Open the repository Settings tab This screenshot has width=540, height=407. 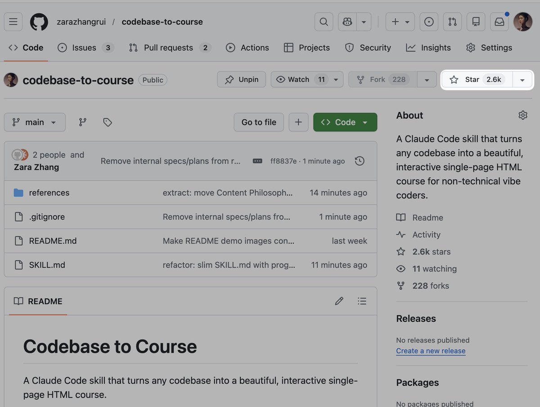[x=489, y=48]
